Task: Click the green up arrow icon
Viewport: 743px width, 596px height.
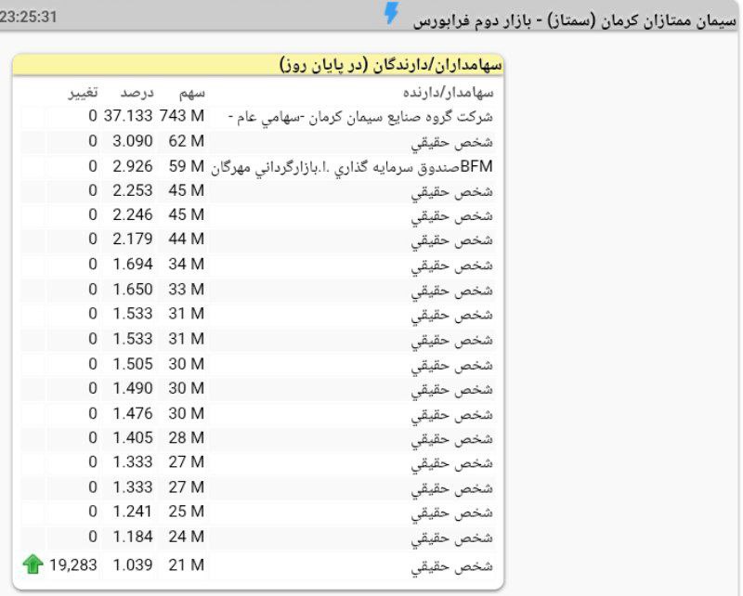Action: 33,564
